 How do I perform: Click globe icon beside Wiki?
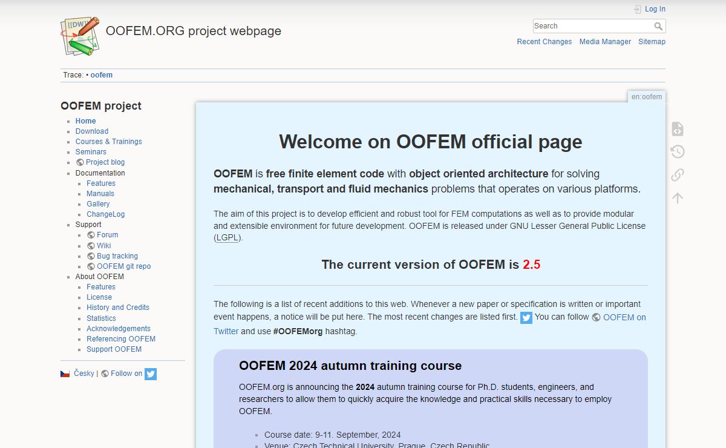(91, 246)
